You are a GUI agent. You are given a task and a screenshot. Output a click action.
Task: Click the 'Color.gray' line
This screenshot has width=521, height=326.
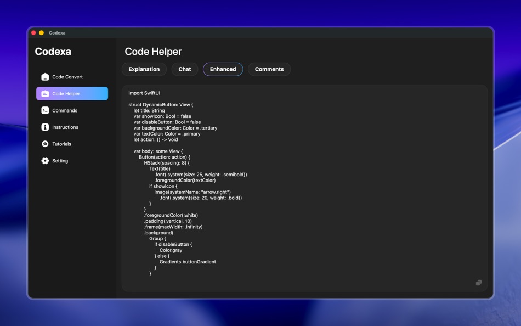(x=171, y=250)
